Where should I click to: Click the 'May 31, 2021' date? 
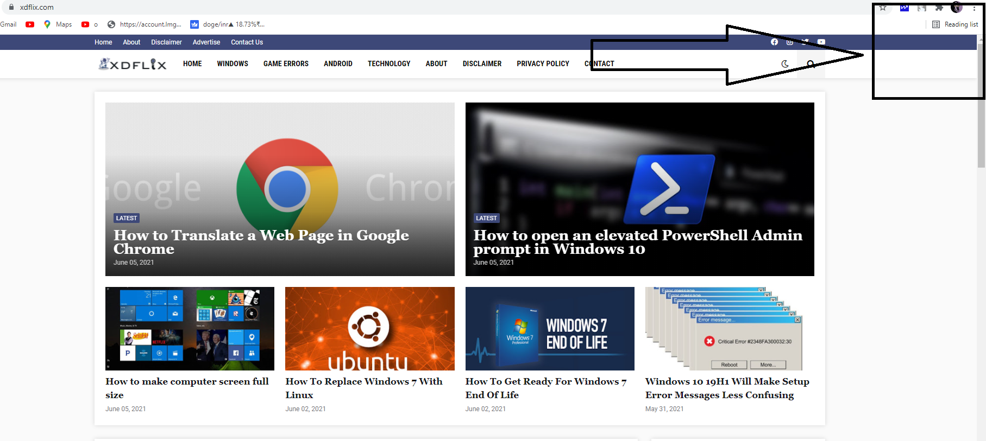(x=664, y=409)
